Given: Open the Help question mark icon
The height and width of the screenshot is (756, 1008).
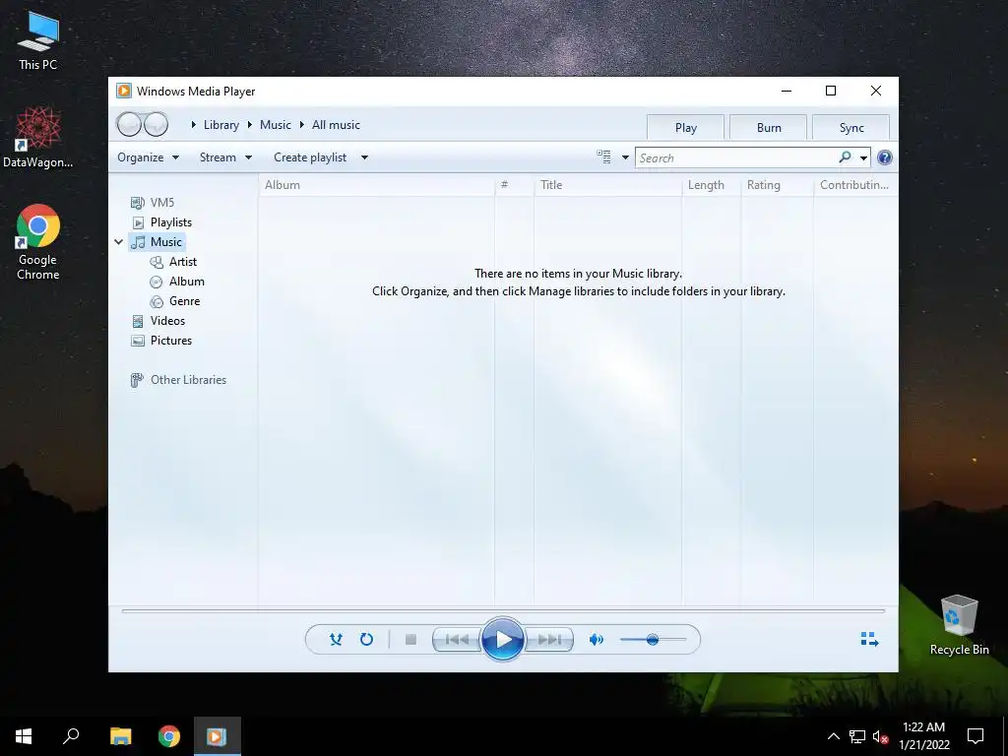Looking at the screenshot, I should click(x=885, y=157).
